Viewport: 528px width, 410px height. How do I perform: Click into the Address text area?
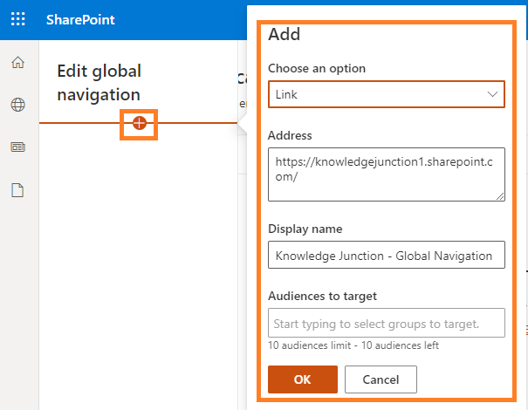coord(387,174)
